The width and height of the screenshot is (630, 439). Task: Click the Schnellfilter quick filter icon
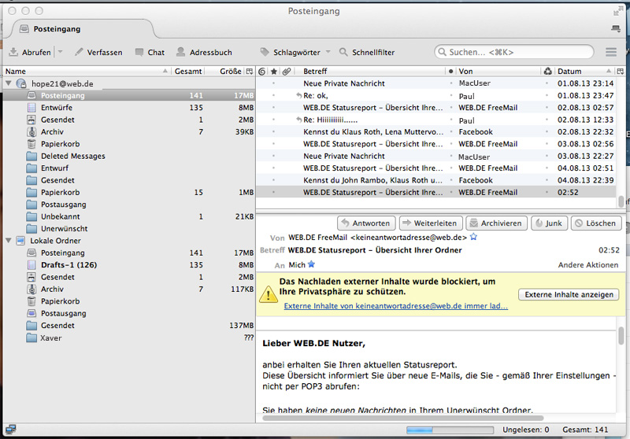tap(343, 52)
